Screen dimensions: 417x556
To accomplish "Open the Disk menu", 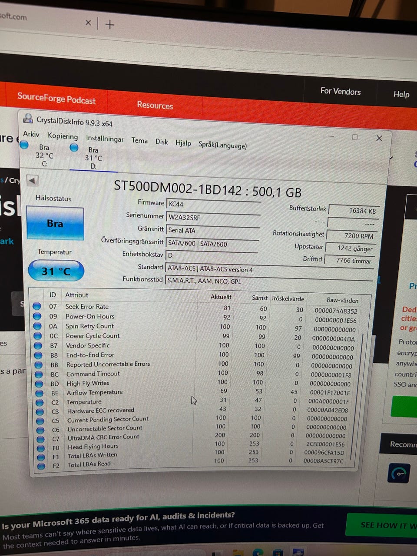I will click(x=162, y=142).
